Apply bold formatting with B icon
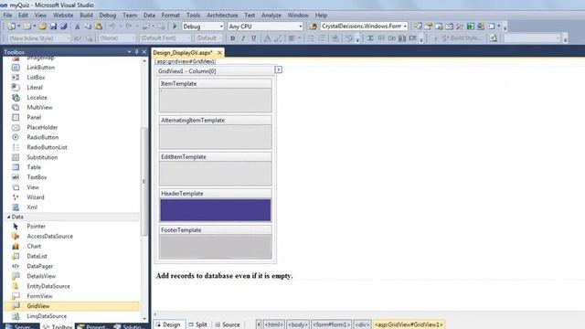585x329 pixels. 233,38
